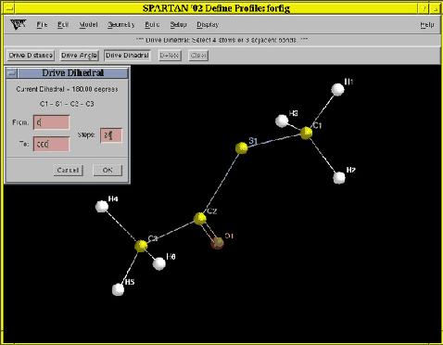Click the From input field
This screenshot has height=345, width=443.
point(51,122)
